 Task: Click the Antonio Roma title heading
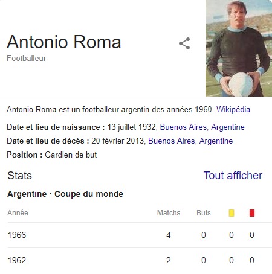pos(64,42)
